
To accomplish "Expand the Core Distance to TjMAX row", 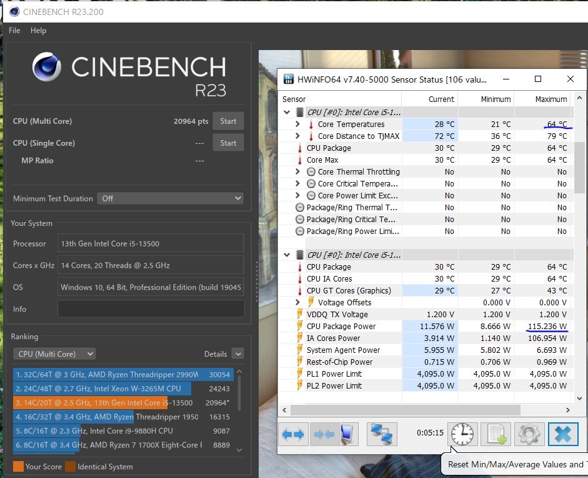I will (297, 136).
